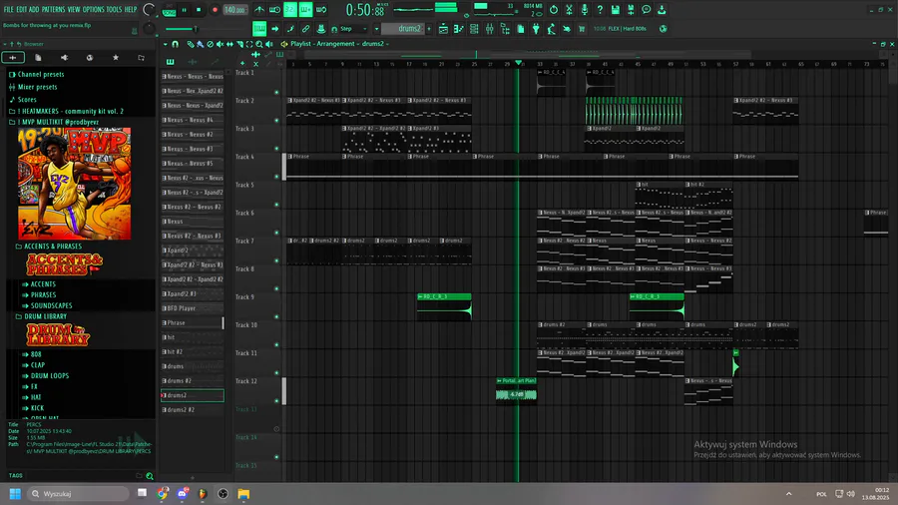Mute Track 2 using its green switch
898x505 pixels.
point(276,120)
